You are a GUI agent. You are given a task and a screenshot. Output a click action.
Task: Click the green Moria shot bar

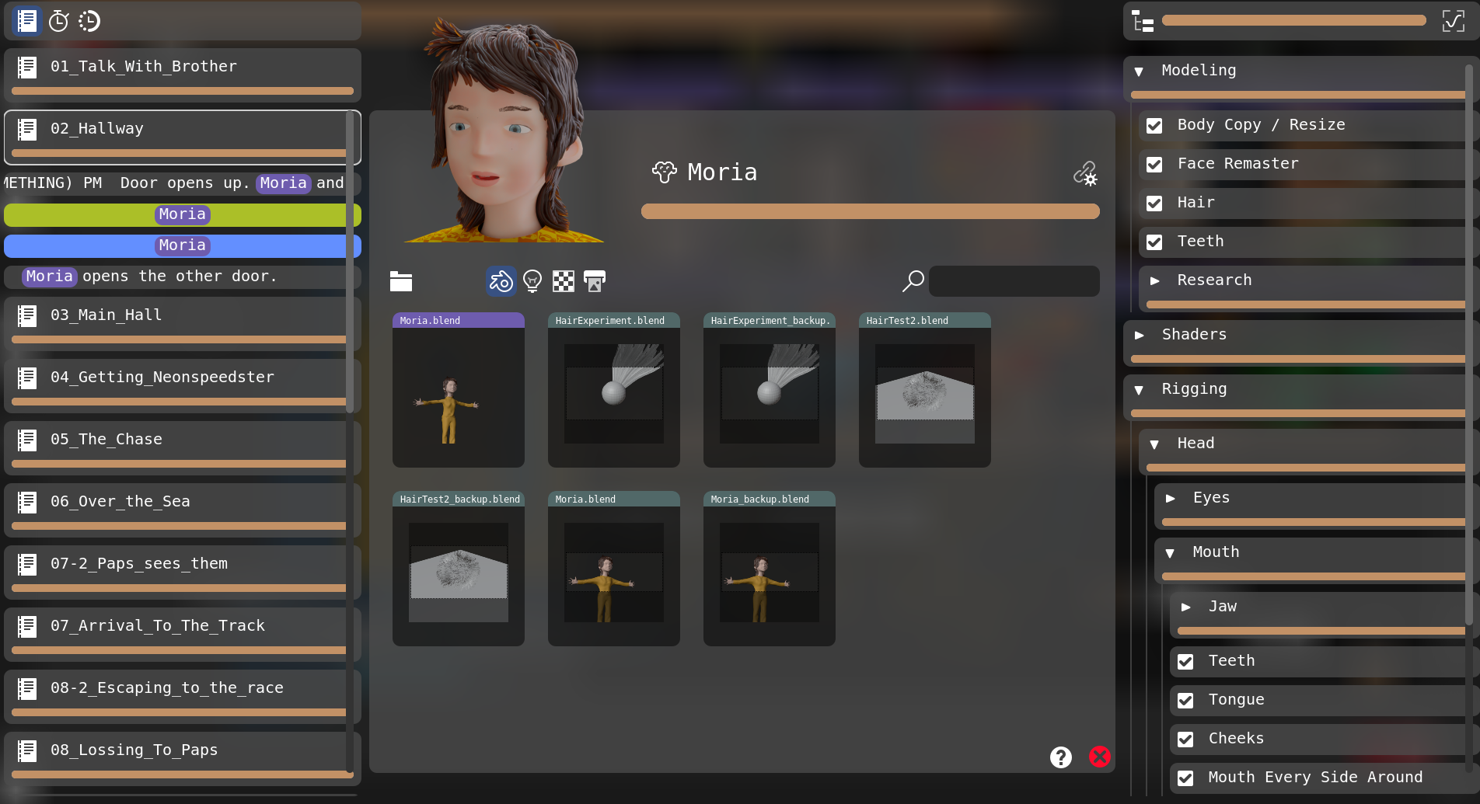[x=183, y=215]
